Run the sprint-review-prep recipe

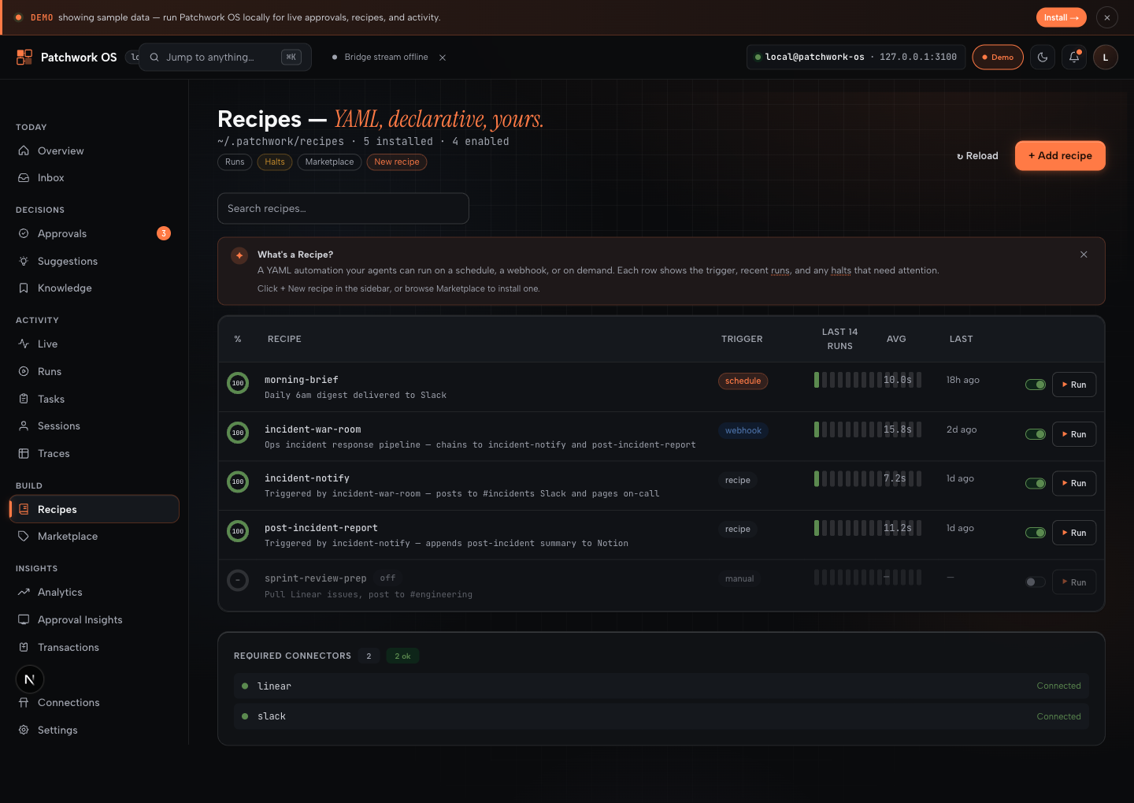1074,582
